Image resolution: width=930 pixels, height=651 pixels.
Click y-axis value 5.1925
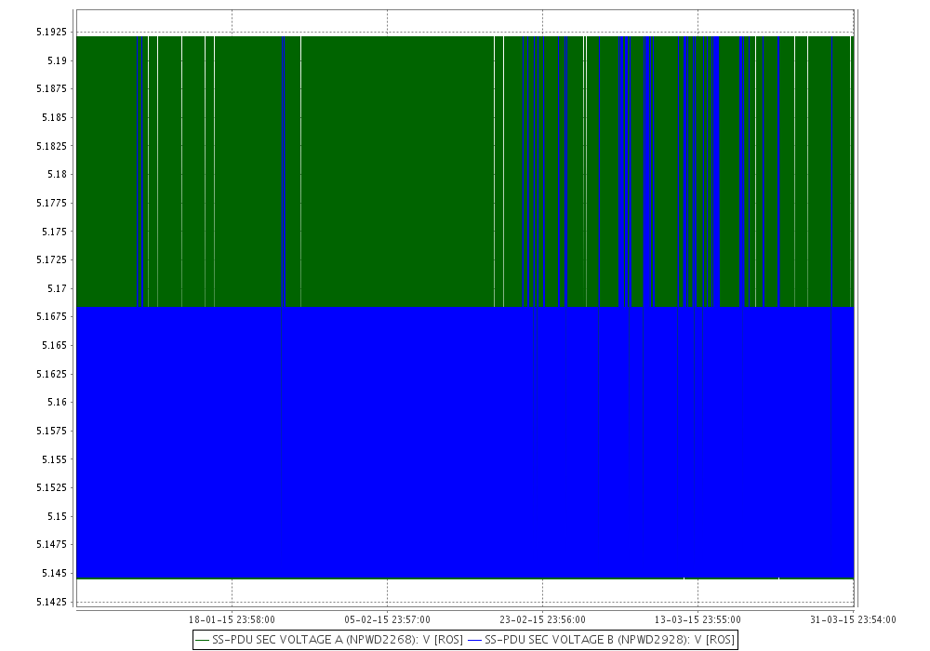point(51,32)
